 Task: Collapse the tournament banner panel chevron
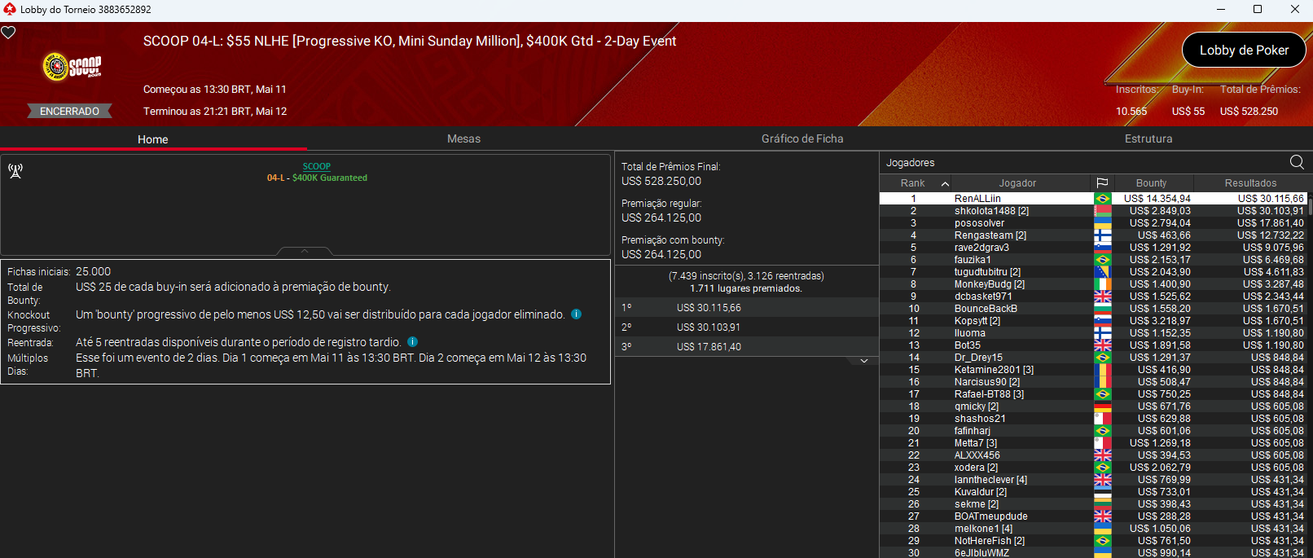305,251
